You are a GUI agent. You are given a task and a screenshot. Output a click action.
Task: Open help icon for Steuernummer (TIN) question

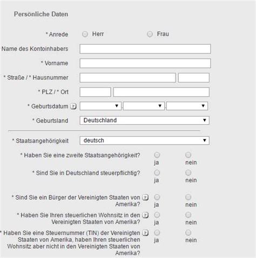click(145, 233)
